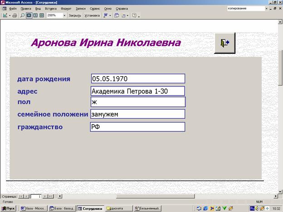
Task: Click the Пуск Start button
Action: coord(9,208)
